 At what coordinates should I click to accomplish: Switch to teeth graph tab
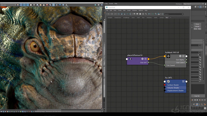(x=156, y=18)
